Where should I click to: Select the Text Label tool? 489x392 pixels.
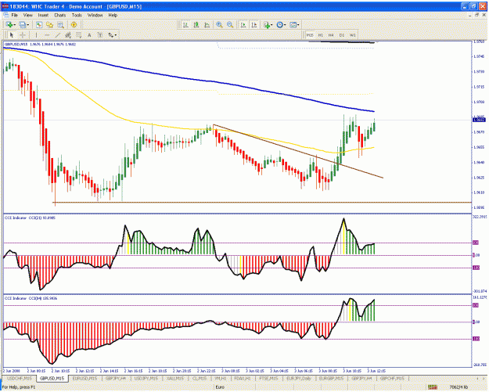[100, 35]
